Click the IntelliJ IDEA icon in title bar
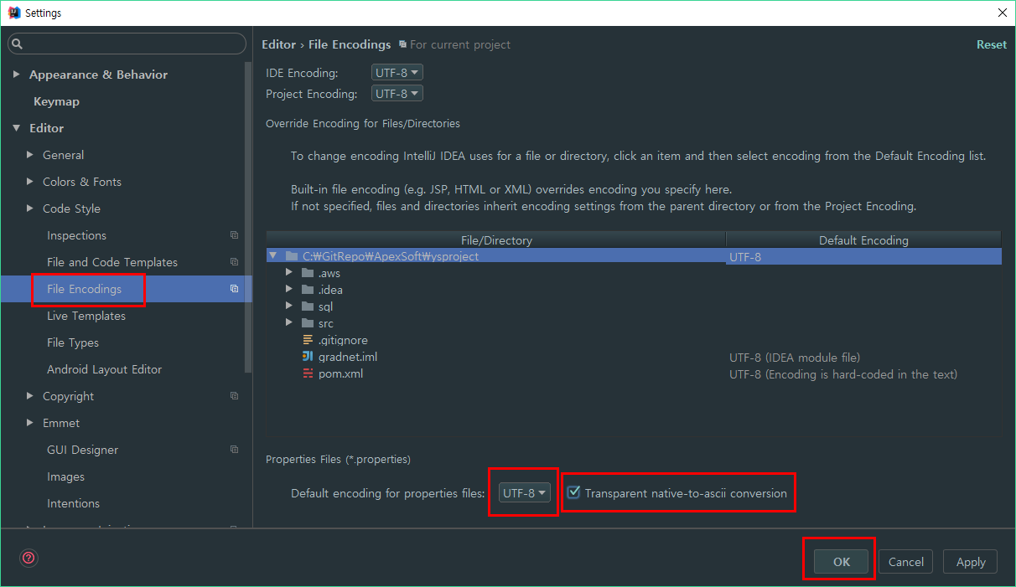This screenshot has height=587, width=1016. (x=13, y=13)
